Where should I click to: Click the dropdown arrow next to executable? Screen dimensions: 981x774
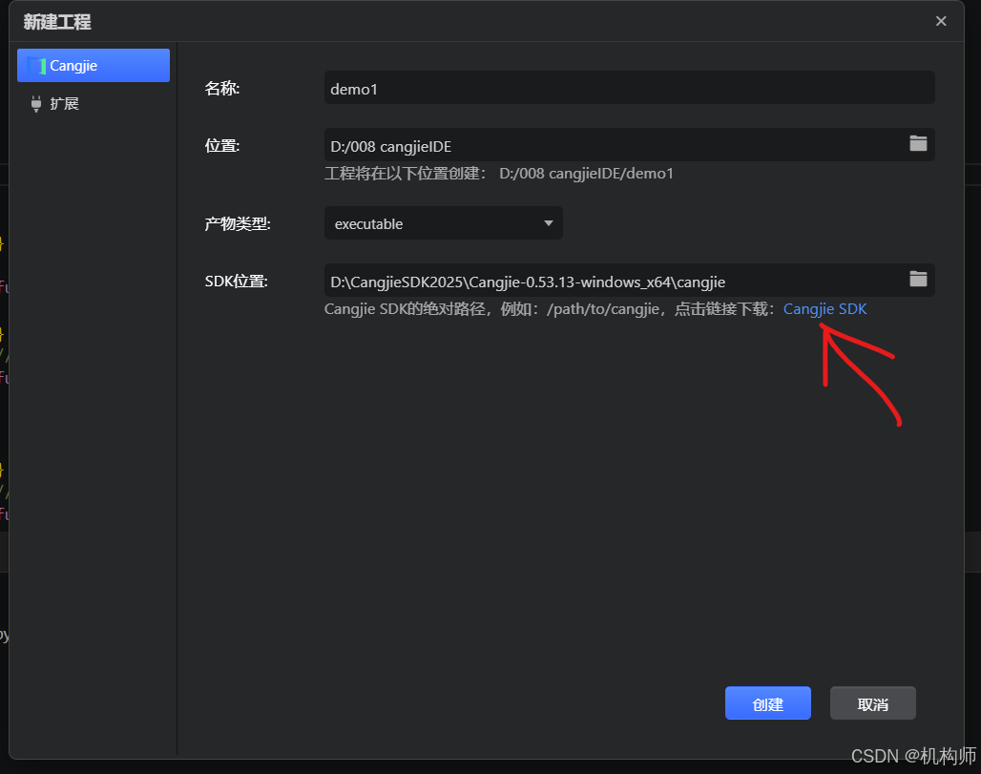[548, 223]
